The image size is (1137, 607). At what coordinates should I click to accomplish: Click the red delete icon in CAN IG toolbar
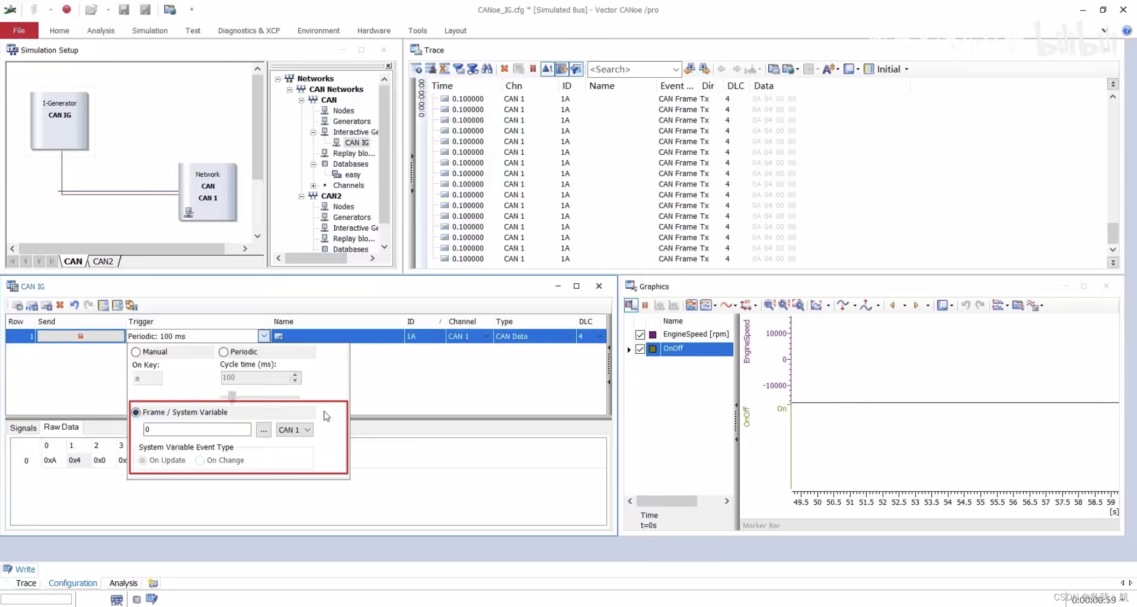[x=60, y=305]
